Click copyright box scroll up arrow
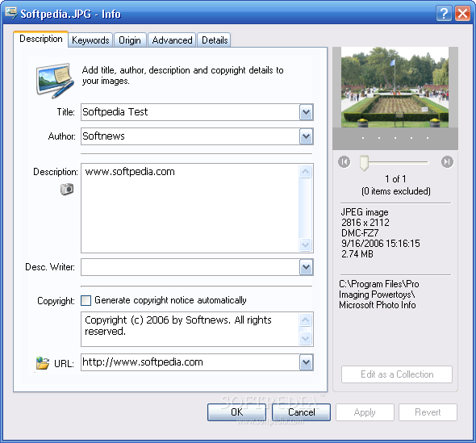This screenshot has height=443, width=476. tap(306, 320)
